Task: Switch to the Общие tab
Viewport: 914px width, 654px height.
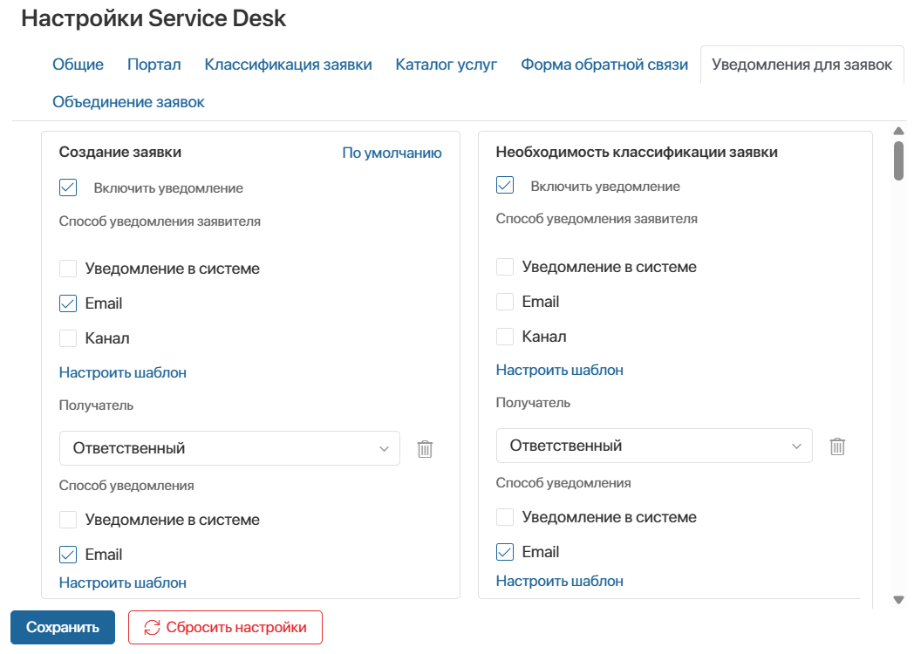Action: [78, 64]
